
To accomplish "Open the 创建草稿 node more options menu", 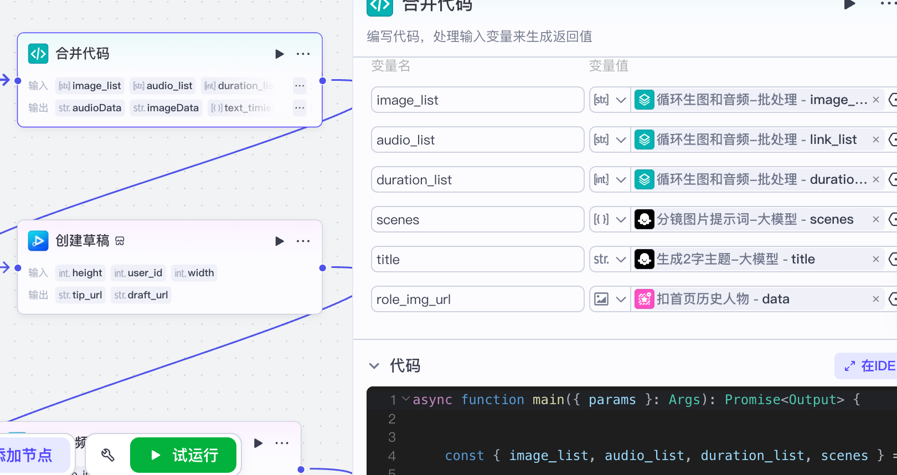I will point(303,241).
